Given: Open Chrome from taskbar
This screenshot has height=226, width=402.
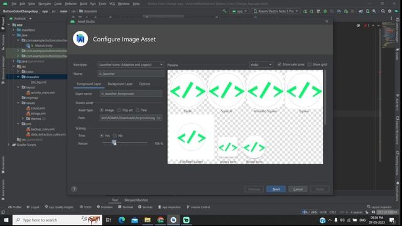Looking at the screenshot, I should click(161, 220).
